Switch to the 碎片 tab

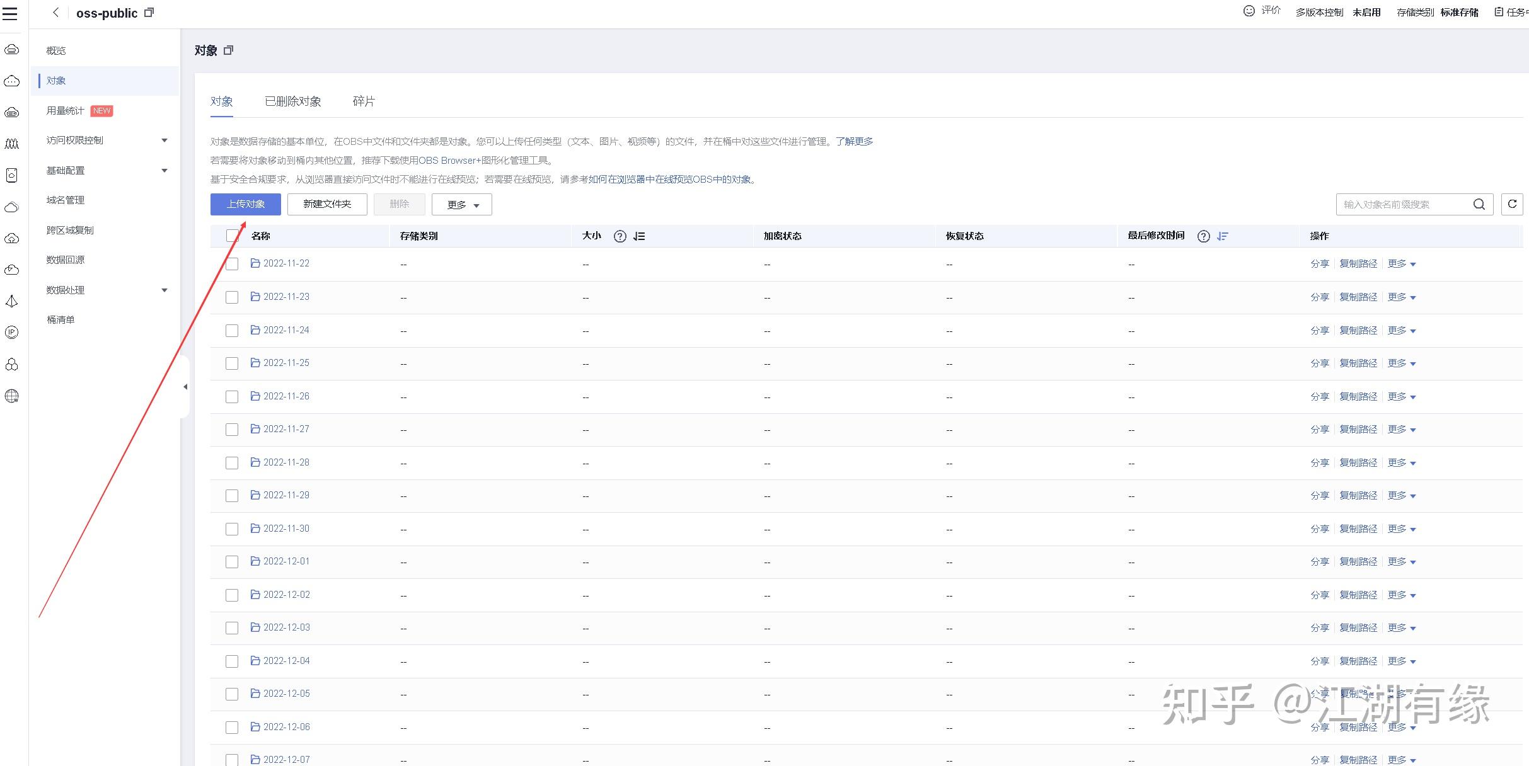tap(364, 101)
